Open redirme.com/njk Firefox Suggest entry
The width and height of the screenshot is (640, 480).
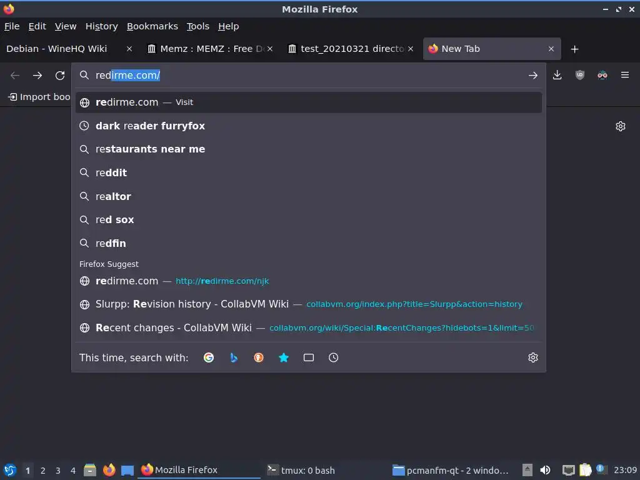pos(309,281)
